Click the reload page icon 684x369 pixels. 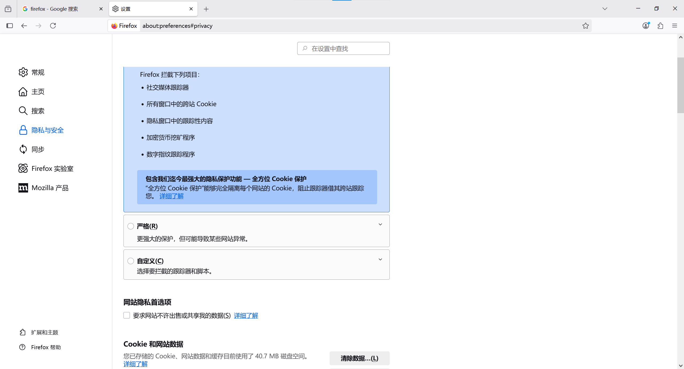pyautogui.click(x=53, y=26)
